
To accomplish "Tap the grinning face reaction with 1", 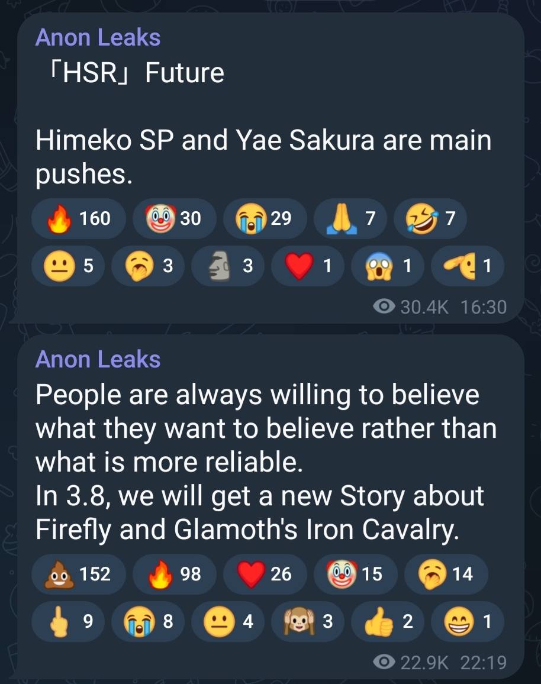I will coord(468,621).
